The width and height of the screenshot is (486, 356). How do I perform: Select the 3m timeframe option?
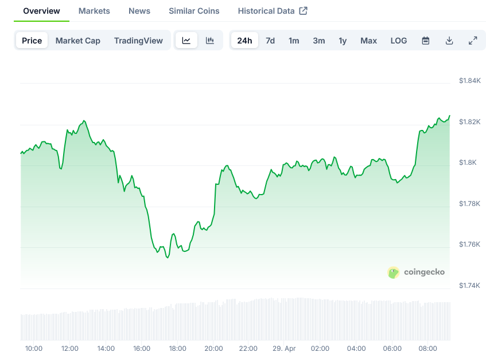coord(319,41)
